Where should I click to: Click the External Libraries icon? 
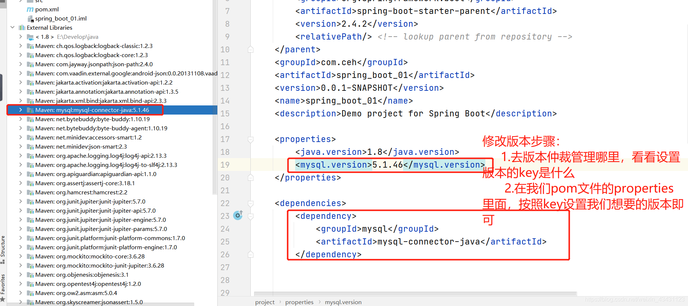click(x=22, y=28)
